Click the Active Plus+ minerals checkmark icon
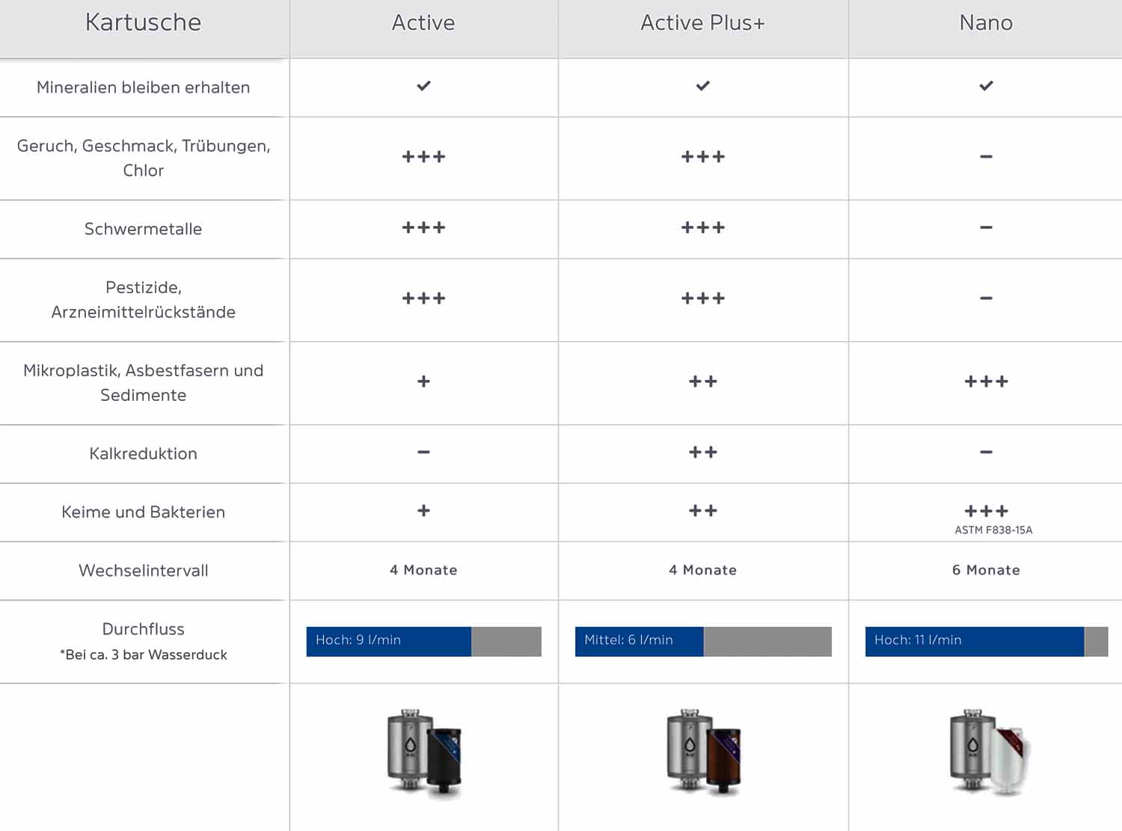 (x=702, y=86)
